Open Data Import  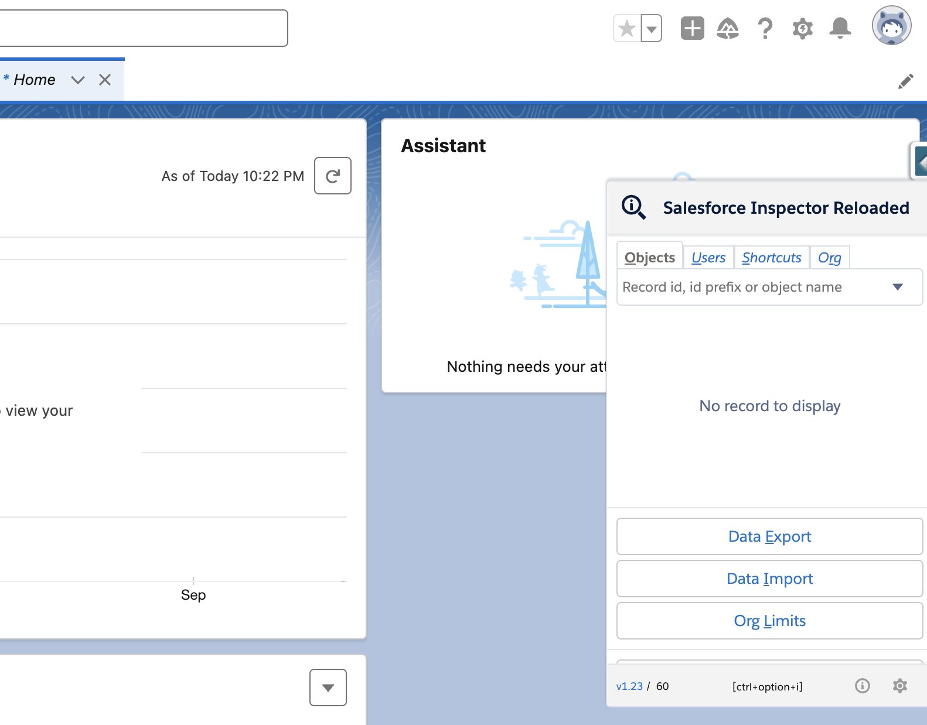point(770,579)
